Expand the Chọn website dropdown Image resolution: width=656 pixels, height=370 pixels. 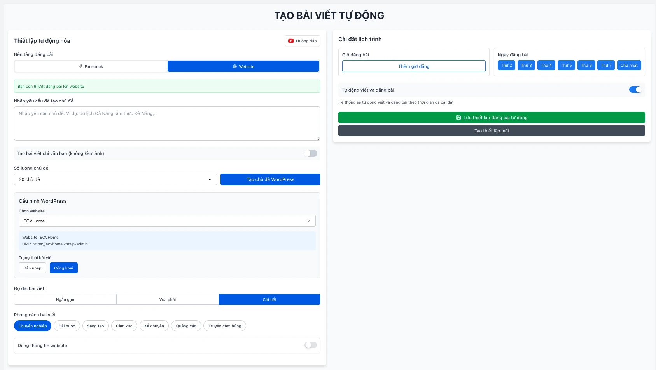(167, 221)
